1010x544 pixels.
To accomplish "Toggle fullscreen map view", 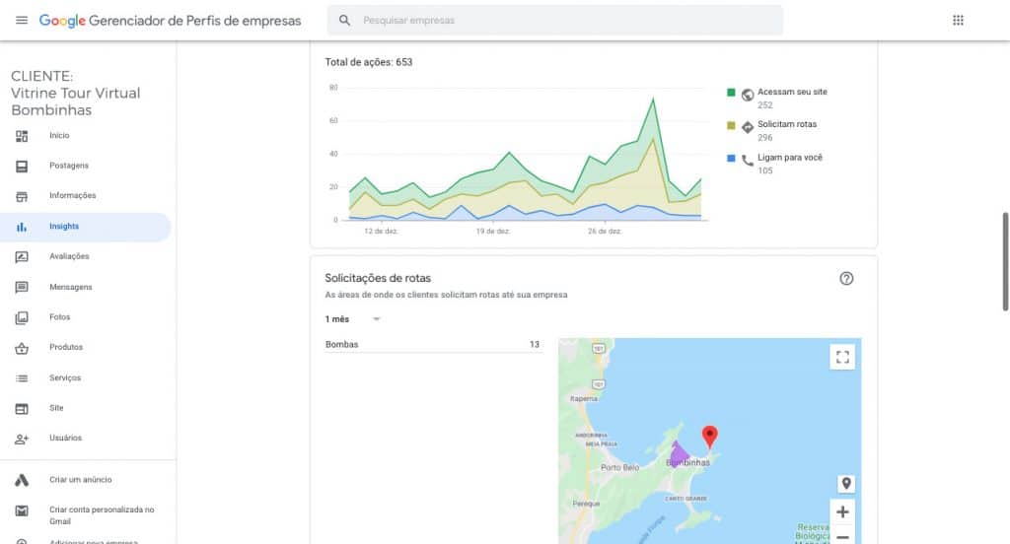I will (x=842, y=357).
